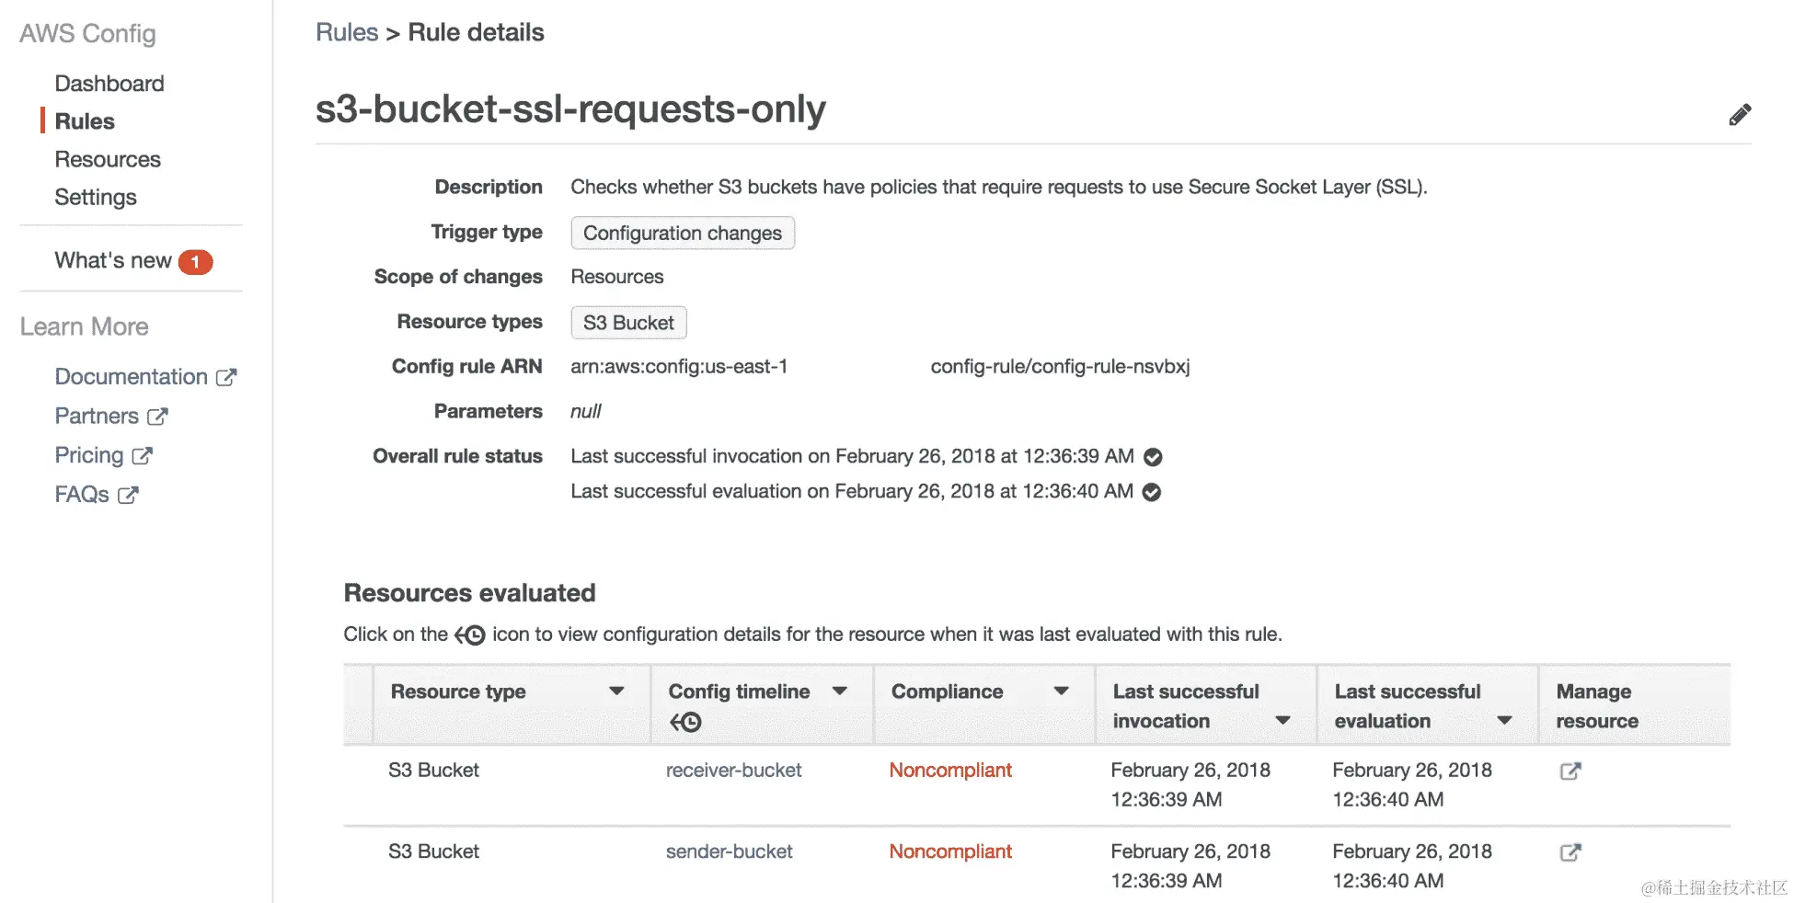
Task: Open manage resource icon for receiver-bucket
Action: click(1570, 772)
